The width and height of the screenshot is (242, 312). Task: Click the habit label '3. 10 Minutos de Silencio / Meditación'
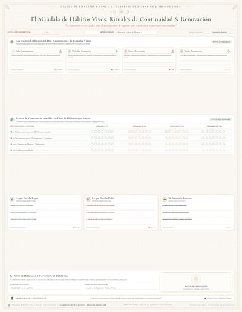click(x=29, y=144)
